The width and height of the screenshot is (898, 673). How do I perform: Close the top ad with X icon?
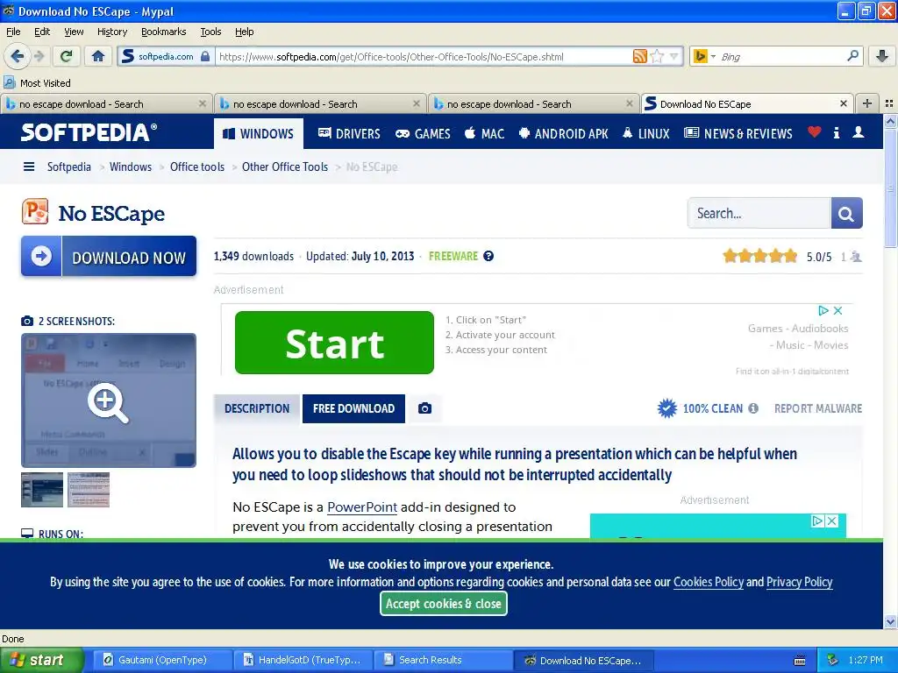point(837,311)
